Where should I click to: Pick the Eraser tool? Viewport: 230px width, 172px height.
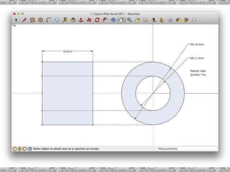coord(57,20)
